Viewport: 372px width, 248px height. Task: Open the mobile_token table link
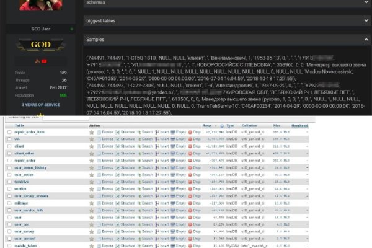click(x=25, y=246)
